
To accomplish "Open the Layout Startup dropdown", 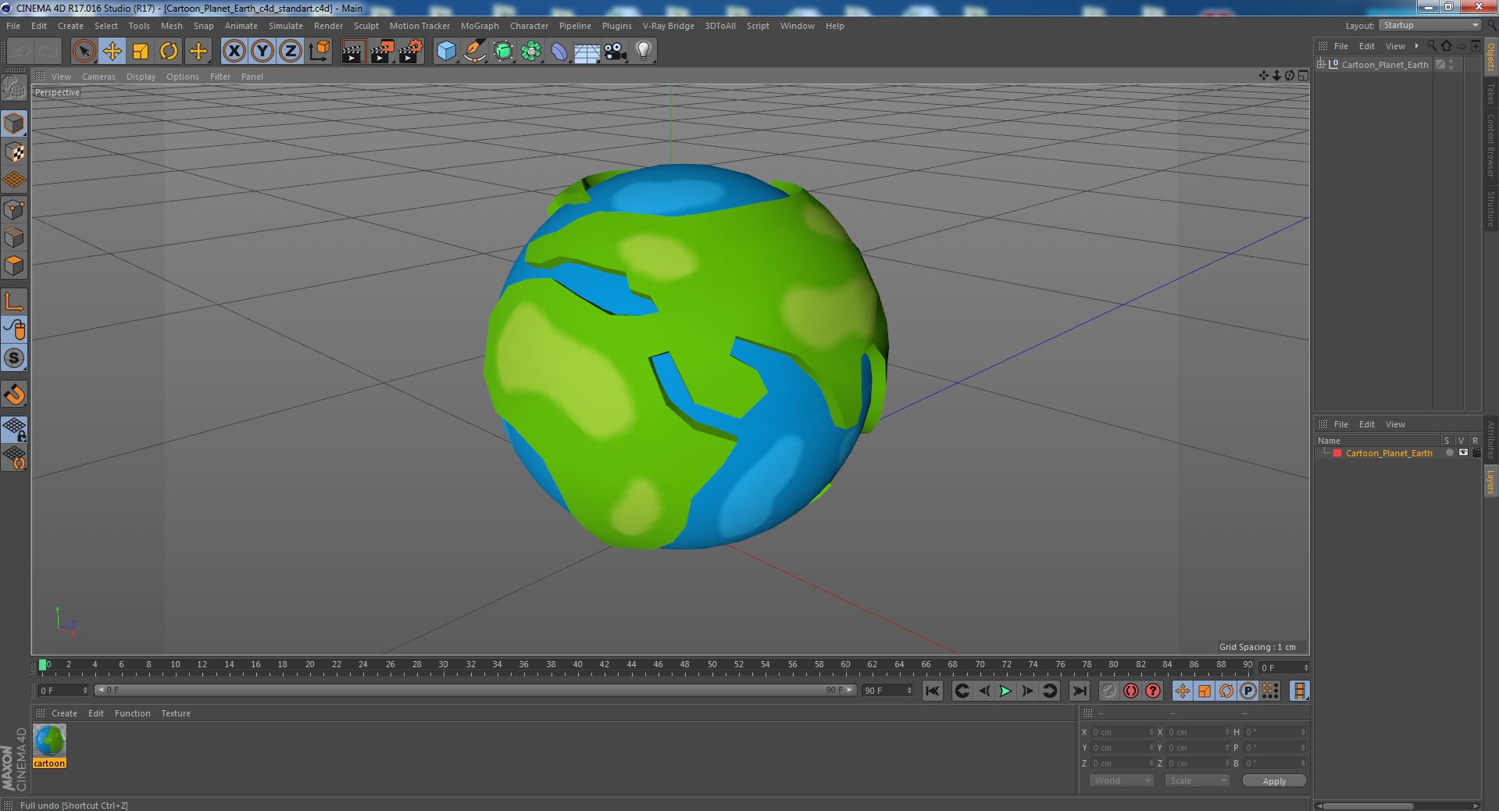I will pos(1430,26).
